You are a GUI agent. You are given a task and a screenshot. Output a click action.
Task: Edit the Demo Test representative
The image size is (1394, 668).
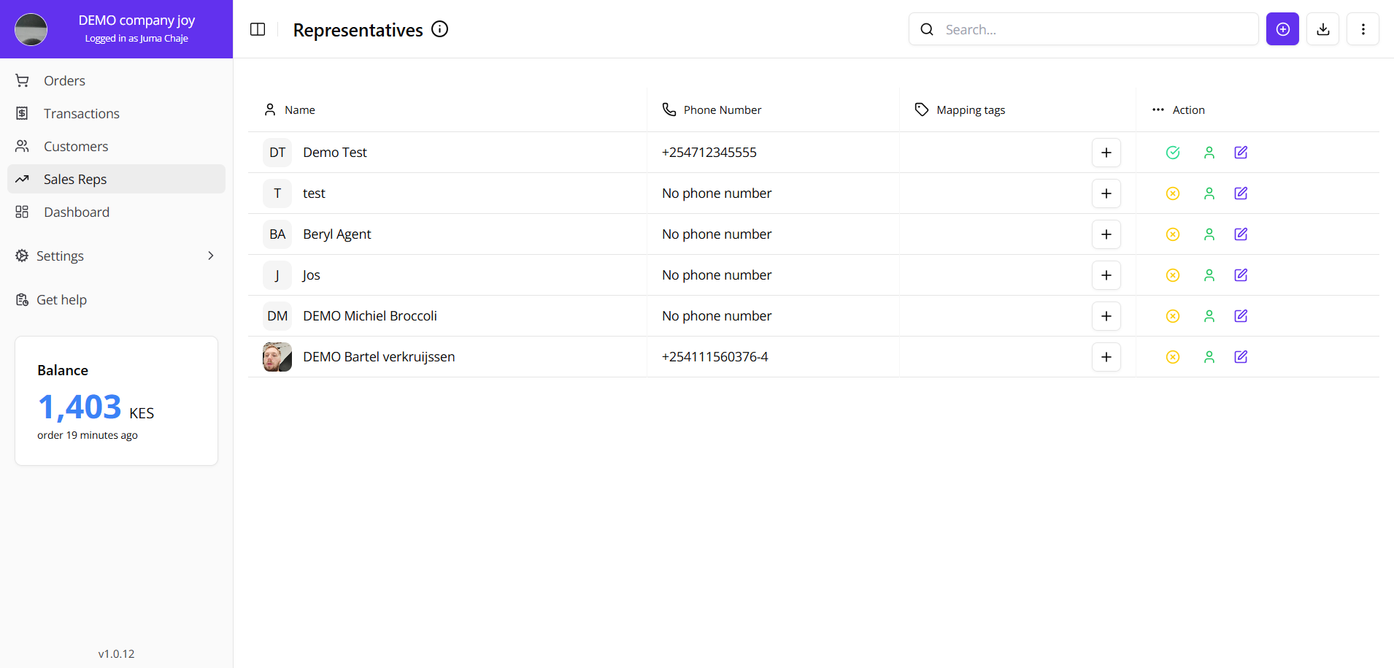tap(1241, 152)
